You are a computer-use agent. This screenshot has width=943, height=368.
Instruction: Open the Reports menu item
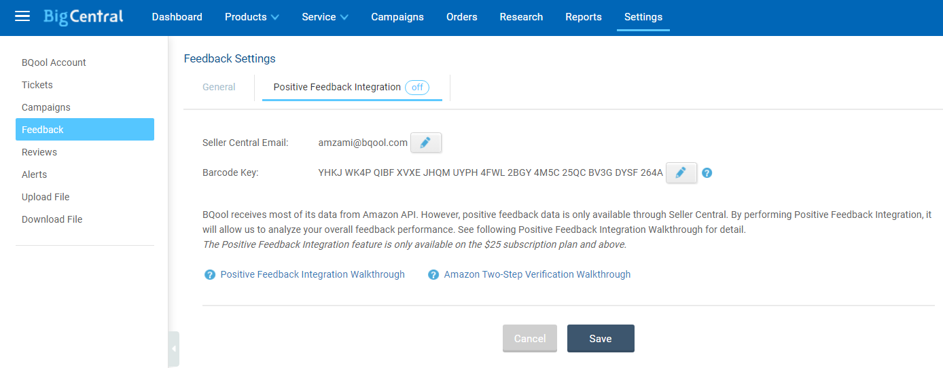tap(584, 17)
